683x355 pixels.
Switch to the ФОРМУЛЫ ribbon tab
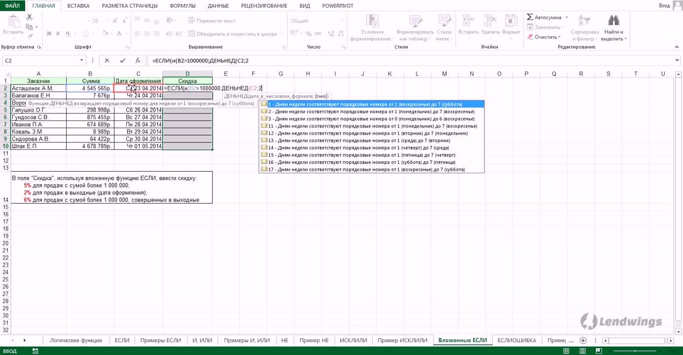(183, 6)
